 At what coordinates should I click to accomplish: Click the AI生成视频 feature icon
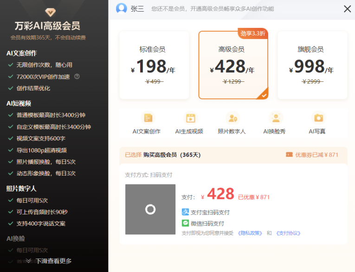coord(190,118)
